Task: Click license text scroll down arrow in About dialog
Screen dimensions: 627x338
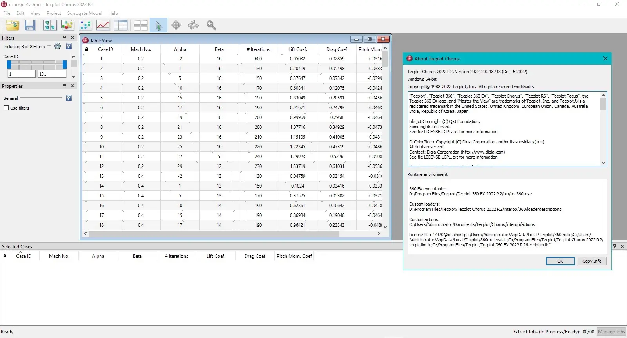Action: click(x=603, y=163)
